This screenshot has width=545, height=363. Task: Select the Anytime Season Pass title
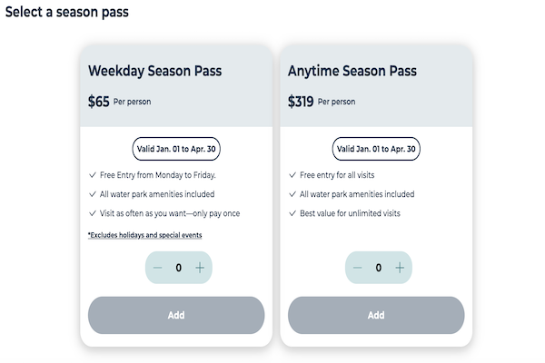pyautogui.click(x=353, y=71)
